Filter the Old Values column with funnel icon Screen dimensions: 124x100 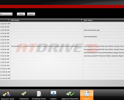click(x=81, y=20)
